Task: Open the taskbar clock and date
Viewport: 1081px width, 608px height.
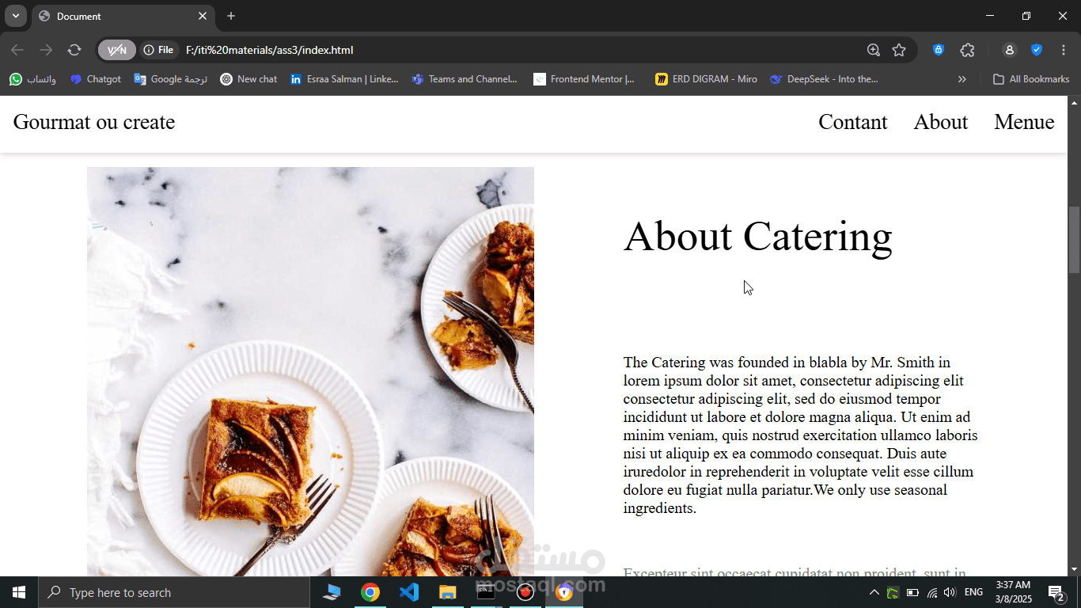Action: pyautogui.click(x=1013, y=592)
